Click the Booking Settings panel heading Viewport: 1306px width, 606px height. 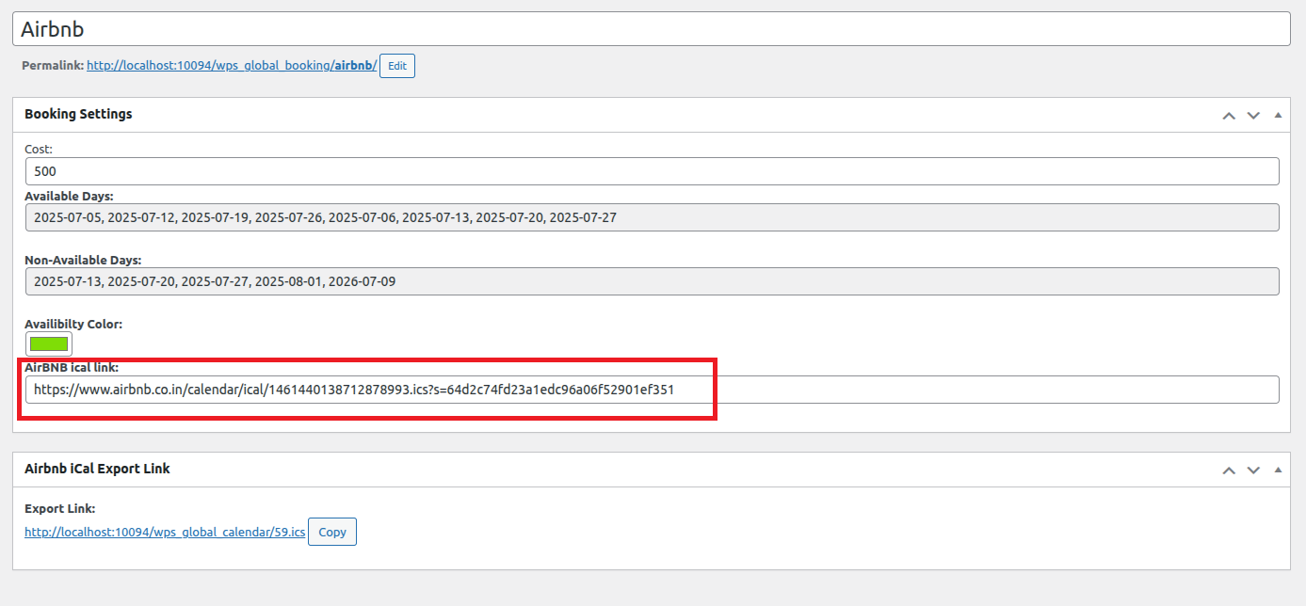coord(78,114)
